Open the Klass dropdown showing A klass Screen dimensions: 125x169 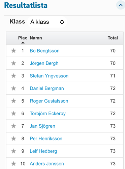click(x=47, y=22)
